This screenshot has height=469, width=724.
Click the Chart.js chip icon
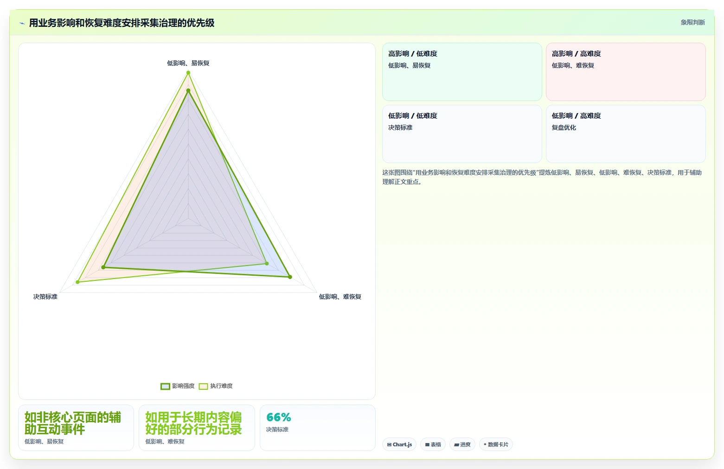pos(389,444)
